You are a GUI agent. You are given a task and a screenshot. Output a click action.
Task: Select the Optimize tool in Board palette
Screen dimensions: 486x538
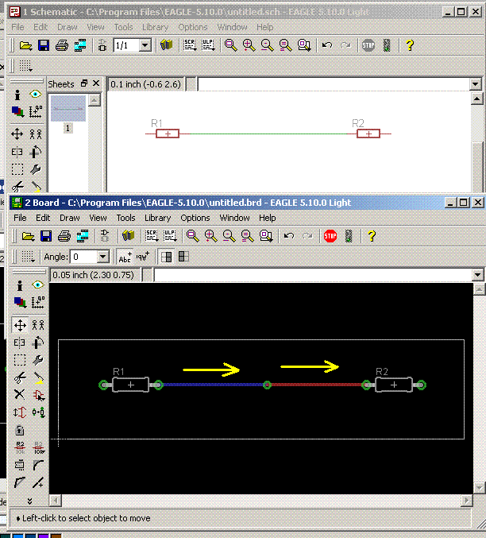[x=38, y=482]
